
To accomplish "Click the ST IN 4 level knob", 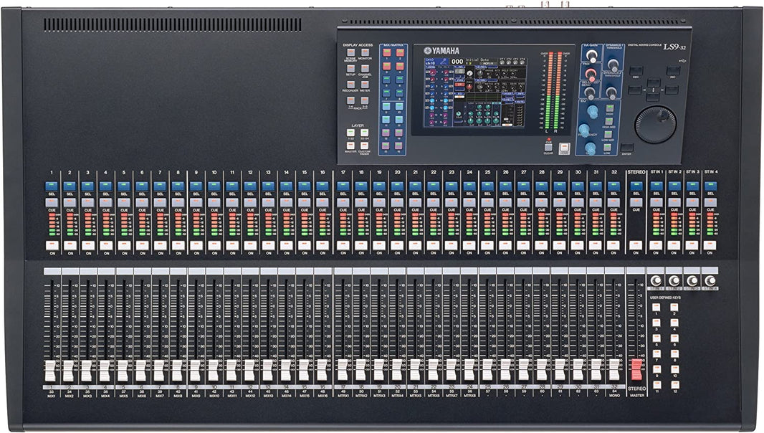I will pyautogui.click(x=710, y=281).
